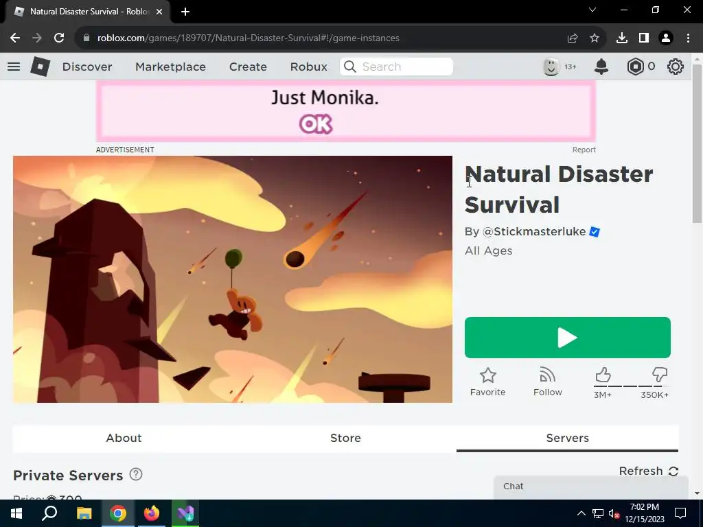The width and height of the screenshot is (703, 527).
Task: Click the Roblox logo home icon
Action: pos(41,67)
